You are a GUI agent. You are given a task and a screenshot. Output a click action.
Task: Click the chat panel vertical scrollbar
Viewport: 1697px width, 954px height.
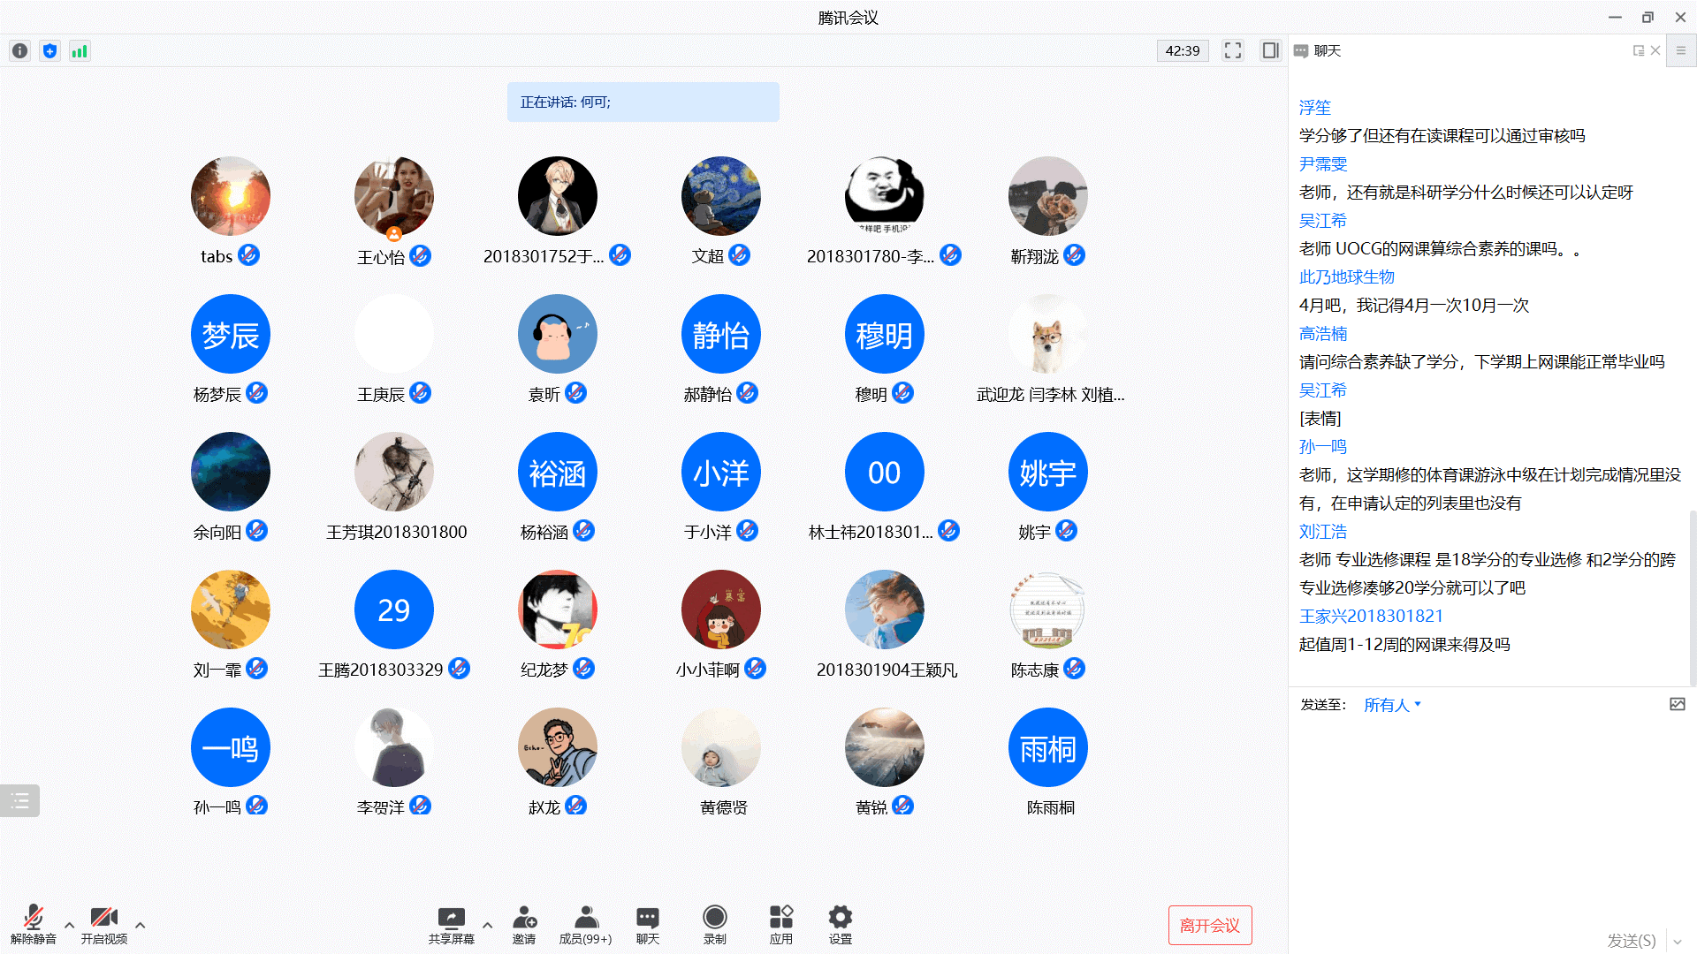(x=1692, y=597)
